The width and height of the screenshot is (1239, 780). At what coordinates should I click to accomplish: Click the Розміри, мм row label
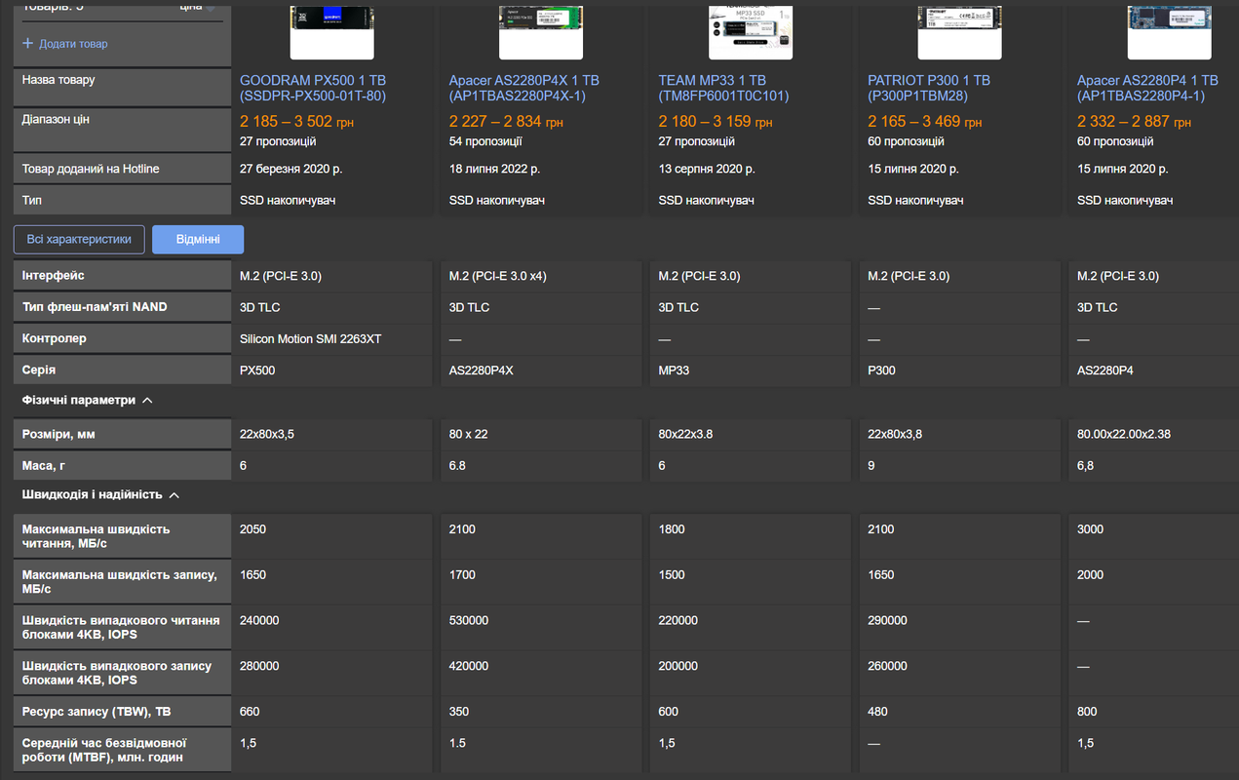coord(58,434)
